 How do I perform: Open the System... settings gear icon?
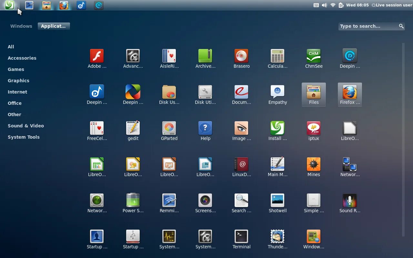[x=205, y=237]
